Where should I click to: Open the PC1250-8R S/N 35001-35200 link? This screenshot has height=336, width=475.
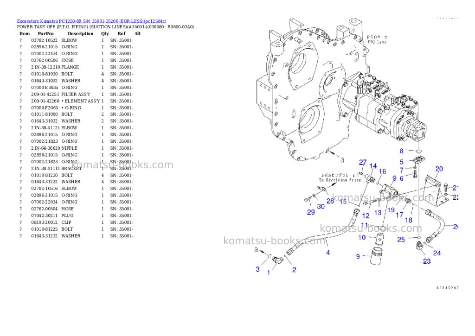pyautogui.click(x=112, y=21)
